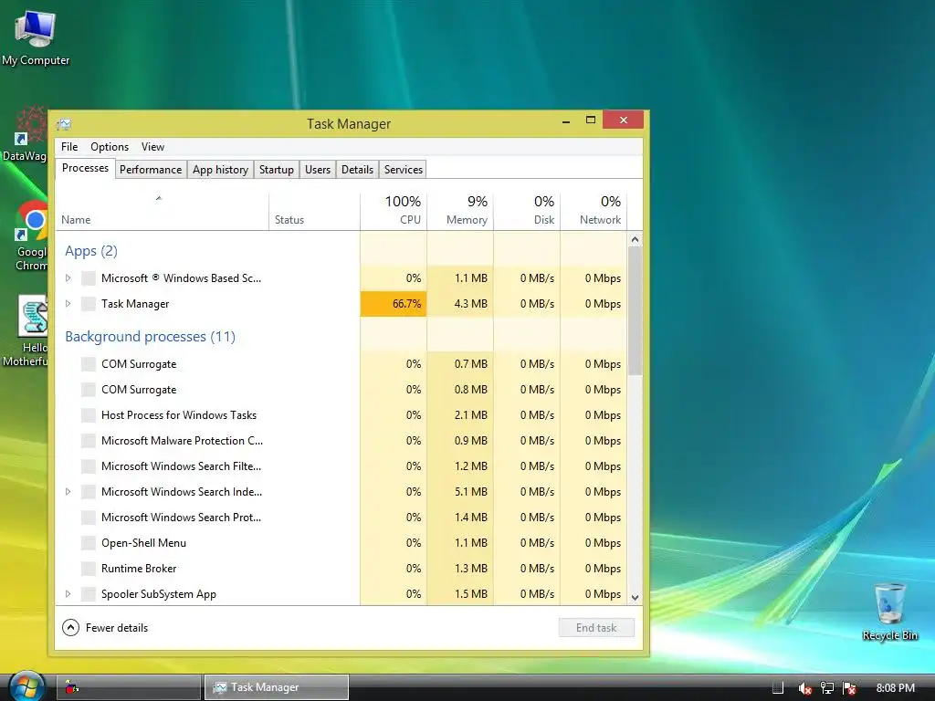Open the Options menu
Image resolution: width=935 pixels, height=701 pixels.
pos(110,147)
